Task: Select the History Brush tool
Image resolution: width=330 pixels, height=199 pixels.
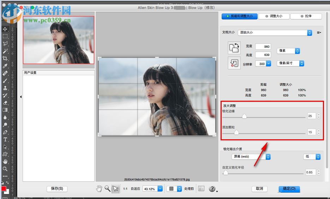Action: coord(5,95)
